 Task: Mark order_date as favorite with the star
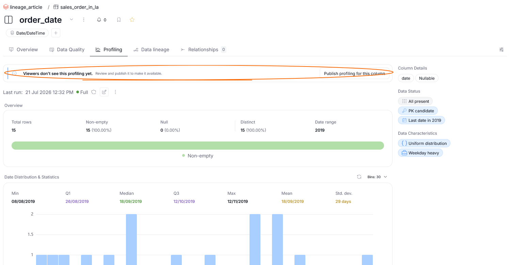coord(132,20)
